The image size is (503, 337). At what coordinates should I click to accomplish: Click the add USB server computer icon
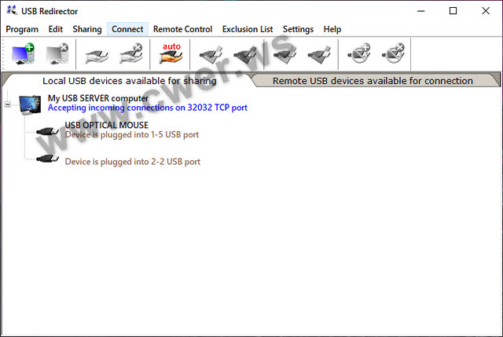coord(23,54)
